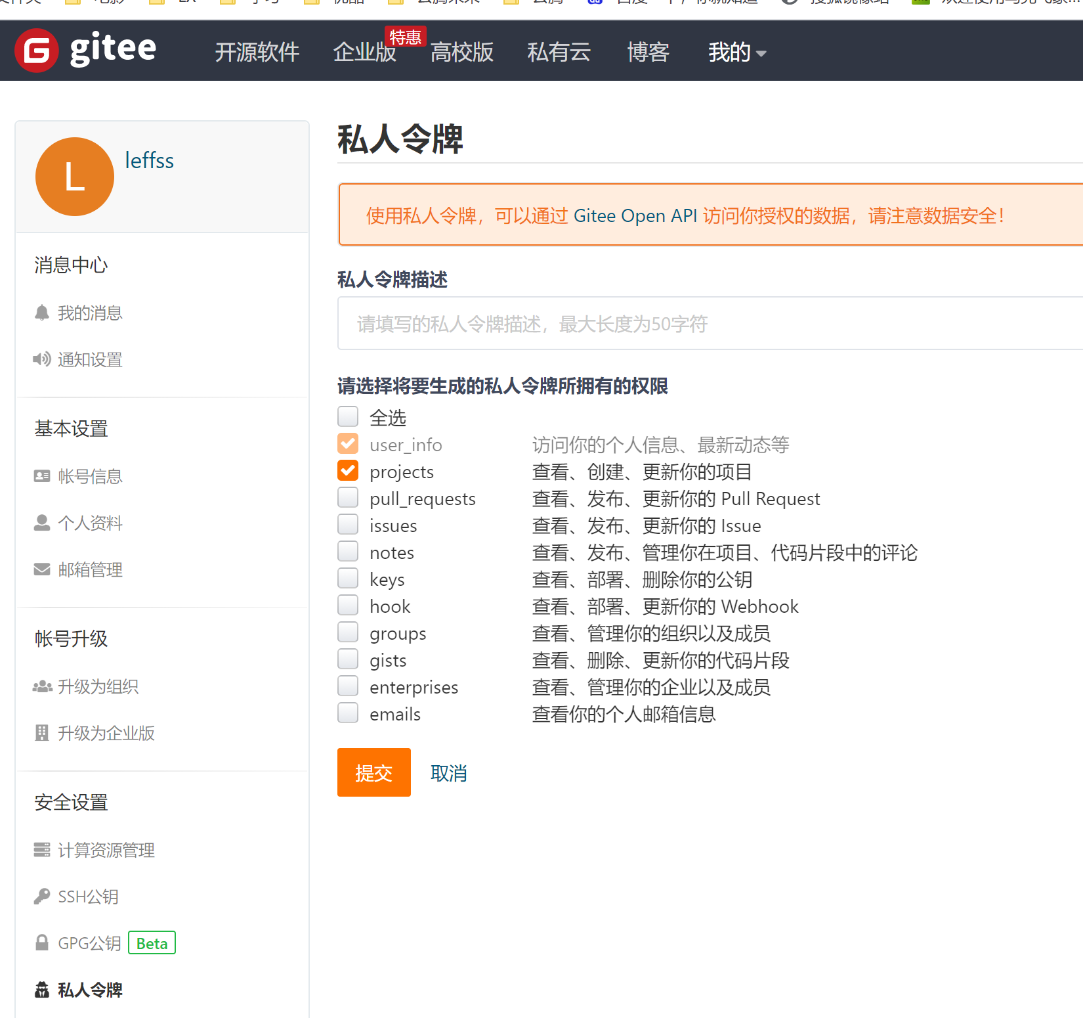Go to SSH公钥 in sidebar
Viewport: 1083px width, 1018px height.
[x=88, y=896]
